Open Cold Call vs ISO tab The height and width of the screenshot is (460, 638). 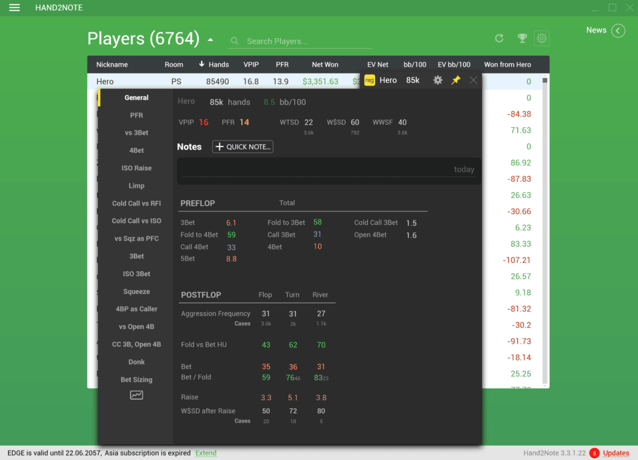tap(136, 221)
